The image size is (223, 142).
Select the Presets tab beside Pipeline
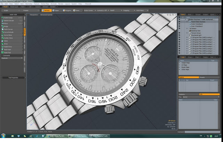point(209,77)
